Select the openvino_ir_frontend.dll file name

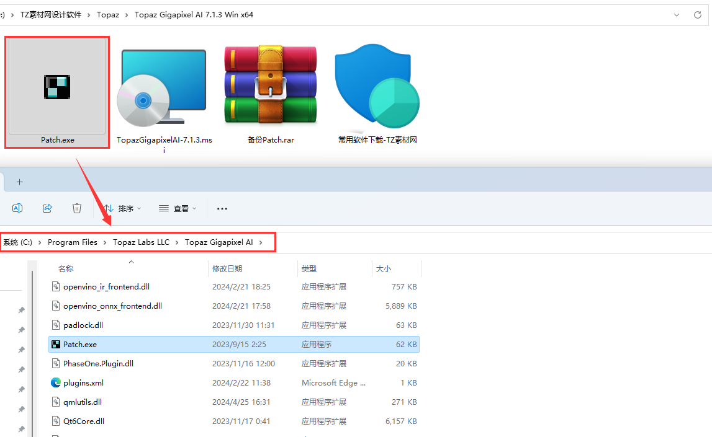coord(107,286)
